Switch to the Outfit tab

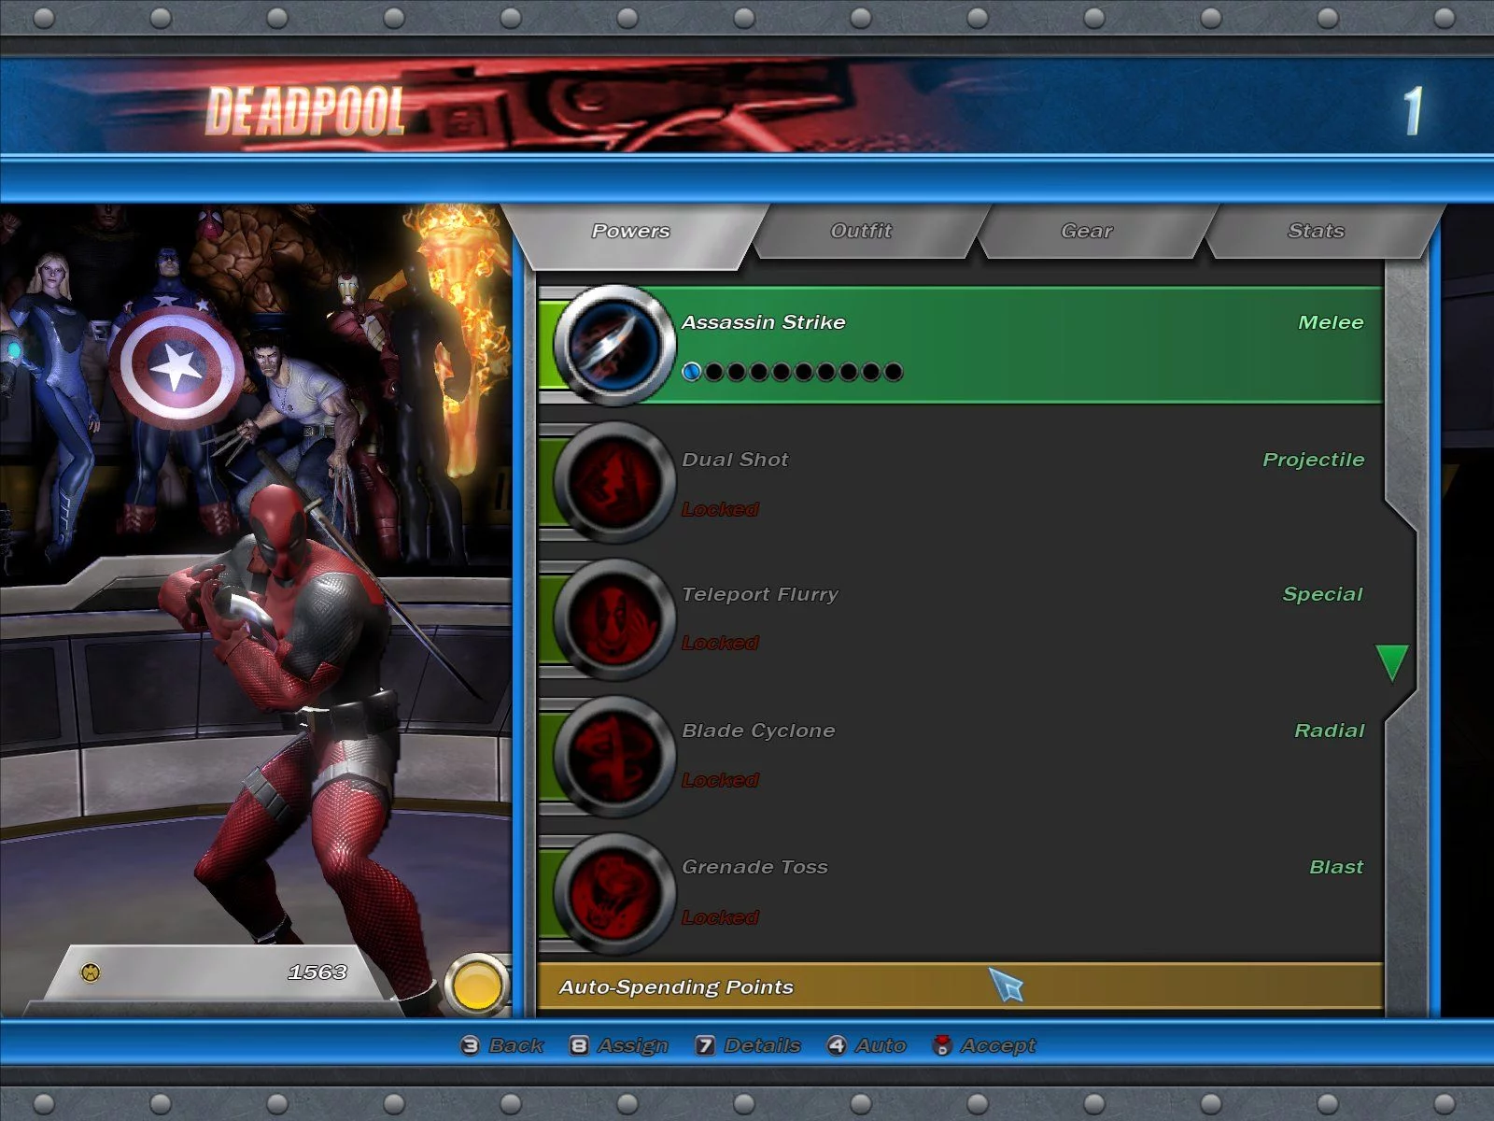click(x=861, y=231)
